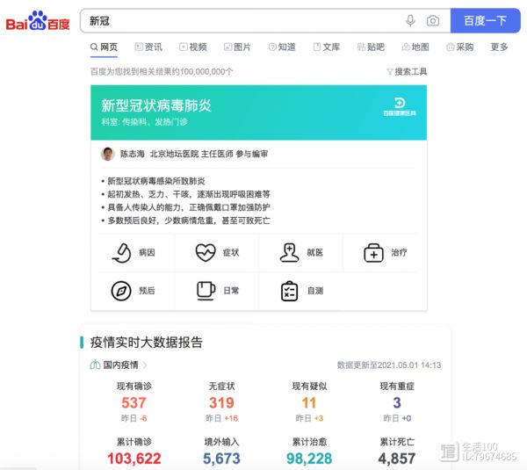Image resolution: width=527 pixels, height=470 pixels.
Task: Go to the 文库 tab
Action: [x=327, y=47]
